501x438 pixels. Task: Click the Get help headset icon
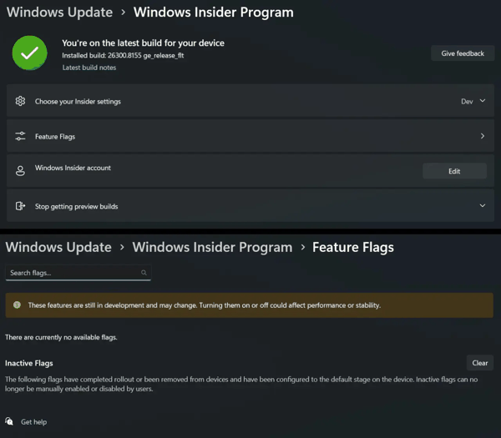tap(9, 422)
